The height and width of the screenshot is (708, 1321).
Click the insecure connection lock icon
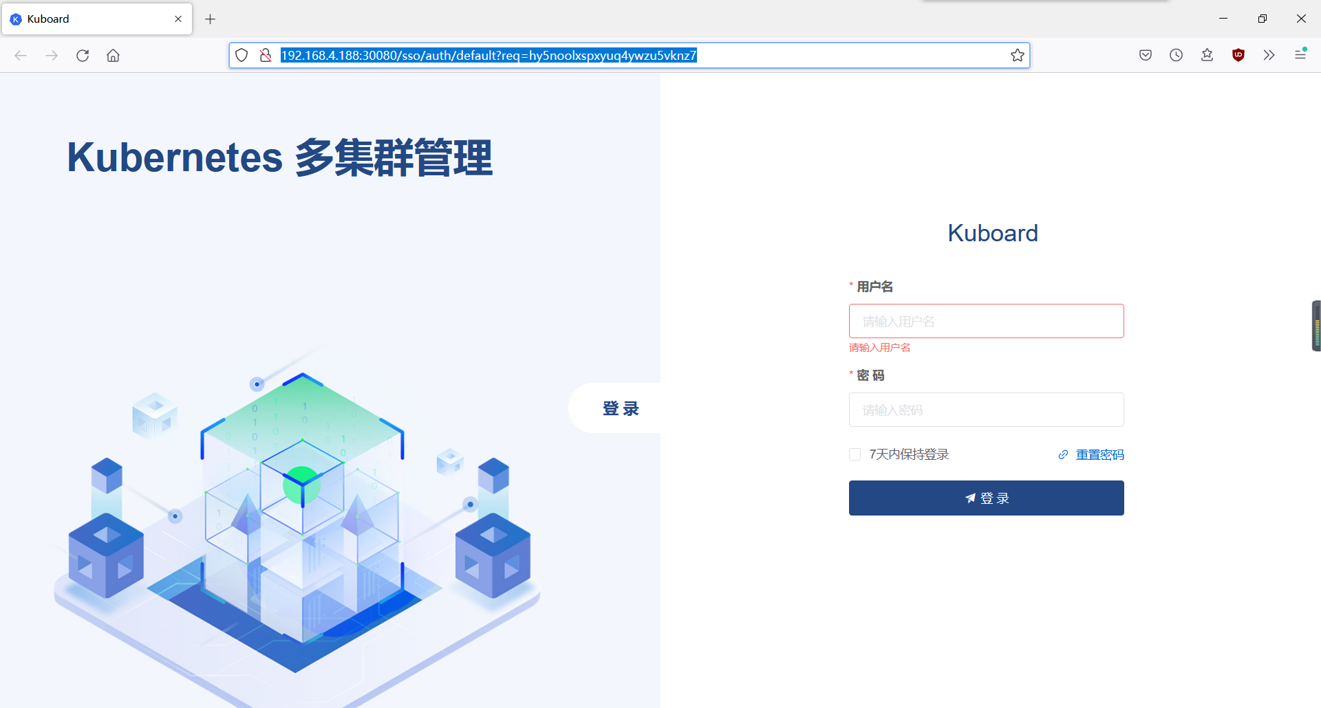(266, 56)
